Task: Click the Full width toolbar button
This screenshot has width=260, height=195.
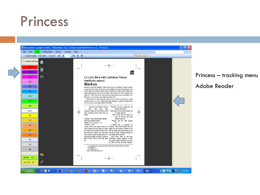Action: coord(42,56)
